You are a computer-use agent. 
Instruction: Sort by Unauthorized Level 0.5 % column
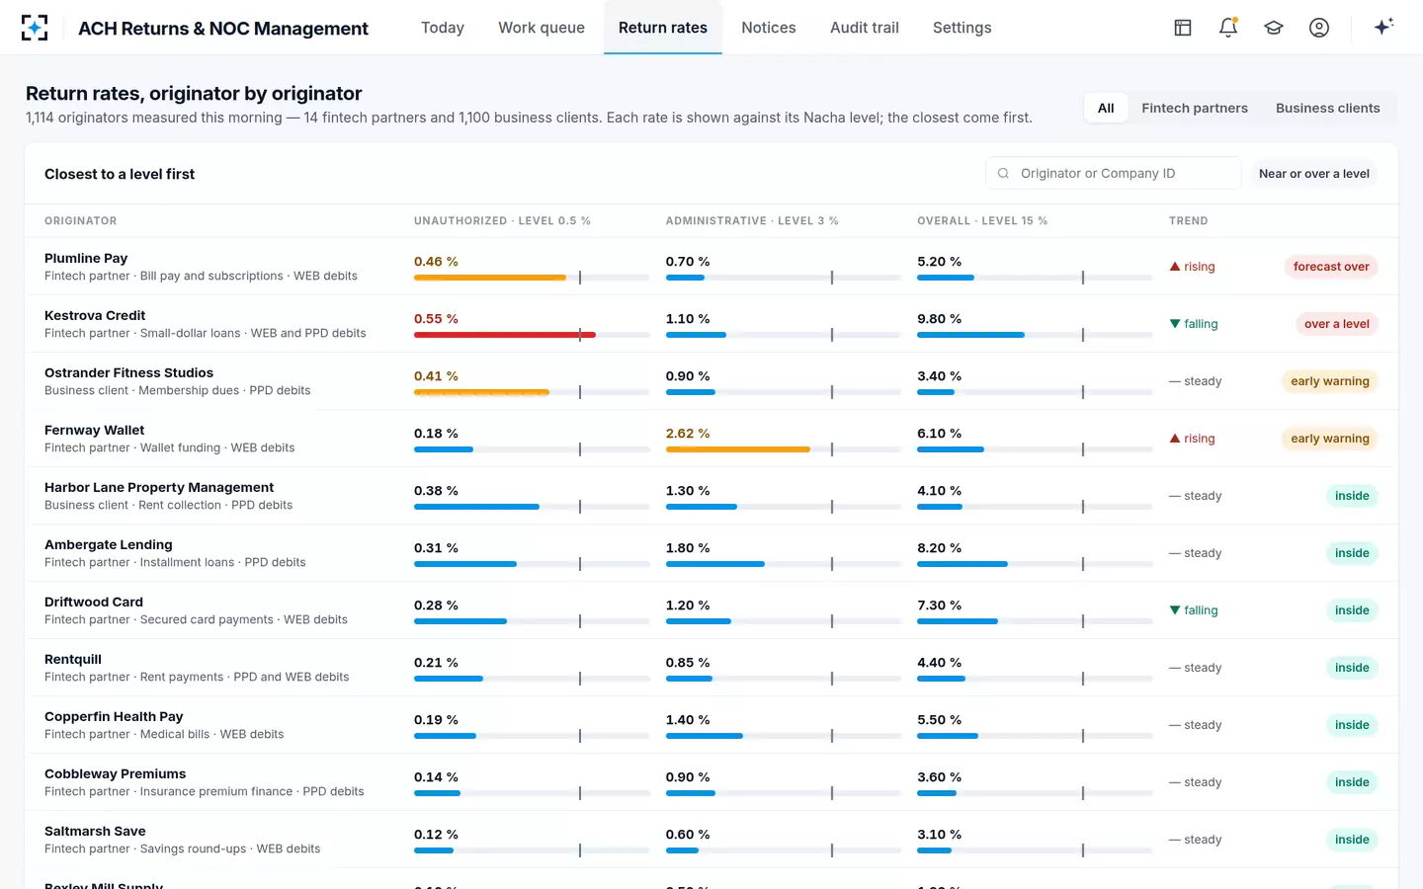502,221
